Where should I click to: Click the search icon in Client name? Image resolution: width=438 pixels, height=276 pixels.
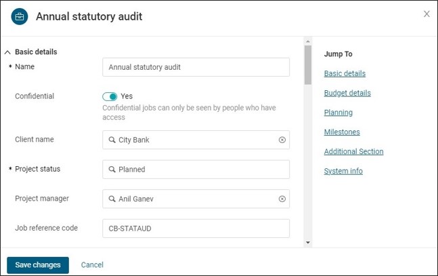click(x=112, y=140)
